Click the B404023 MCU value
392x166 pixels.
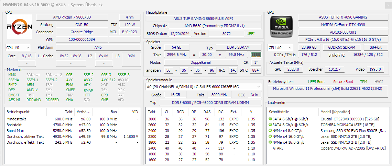[130, 32]
